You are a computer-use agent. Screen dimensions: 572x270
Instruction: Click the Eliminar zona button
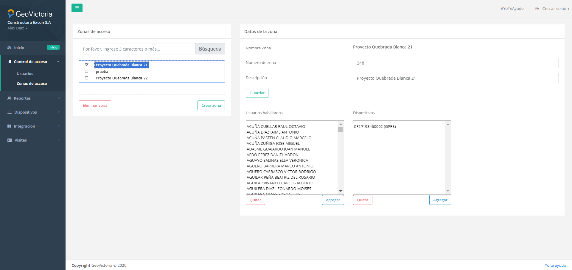click(x=95, y=106)
